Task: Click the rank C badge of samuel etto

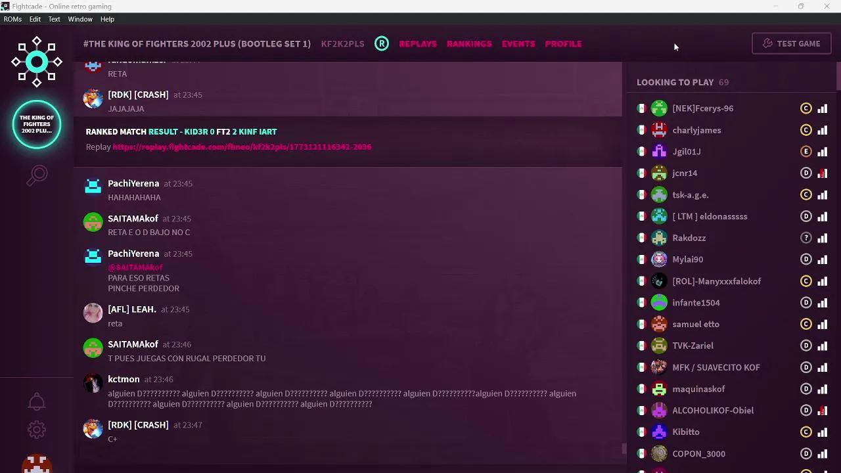Action: pyautogui.click(x=806, y=324)
